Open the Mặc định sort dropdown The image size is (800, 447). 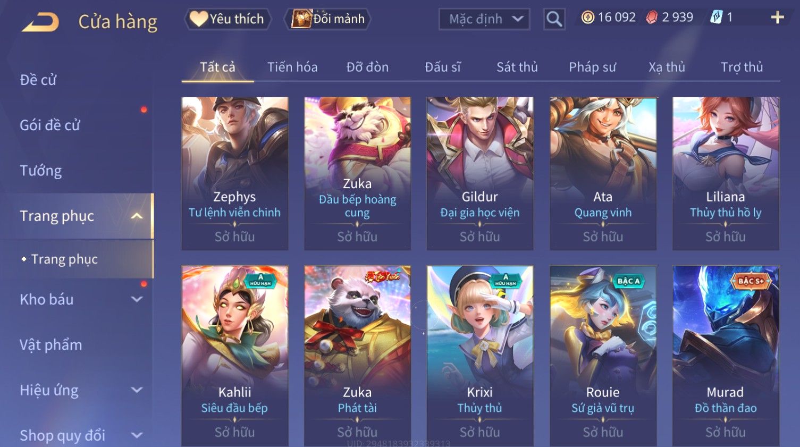(484, 19)
